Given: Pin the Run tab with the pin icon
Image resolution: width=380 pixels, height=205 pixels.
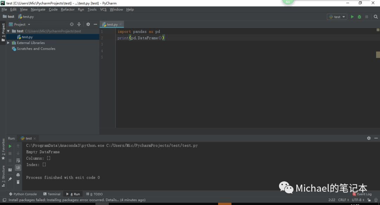Looking at the screenshot, I should tap(10, 179).
